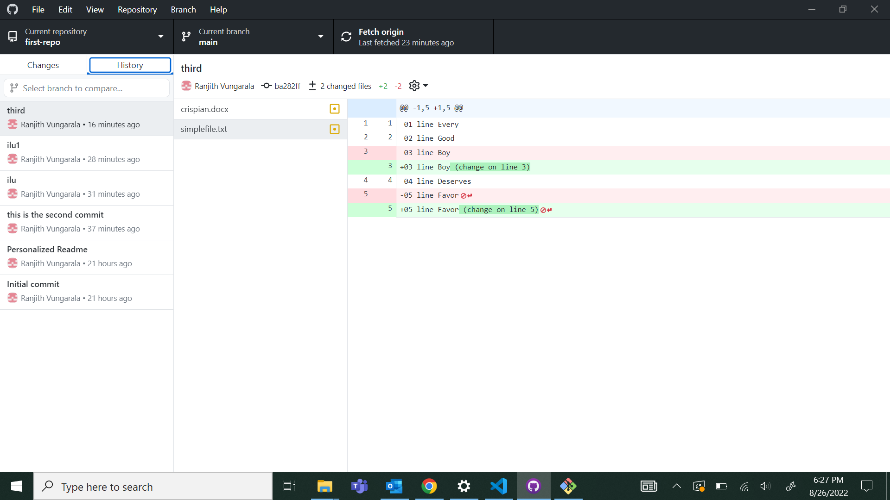This screenshot has height=500, width=890.
Task: Select the 'ilu1' commit in history
Action: click(87, 153)
